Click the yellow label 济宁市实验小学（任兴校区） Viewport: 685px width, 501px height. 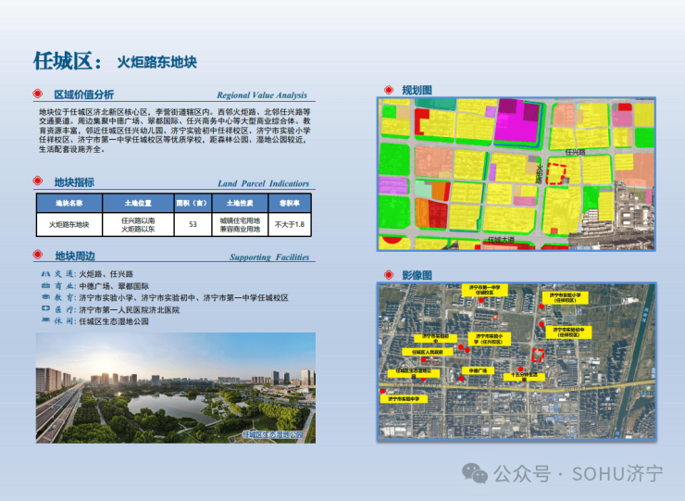click(489, 339)
